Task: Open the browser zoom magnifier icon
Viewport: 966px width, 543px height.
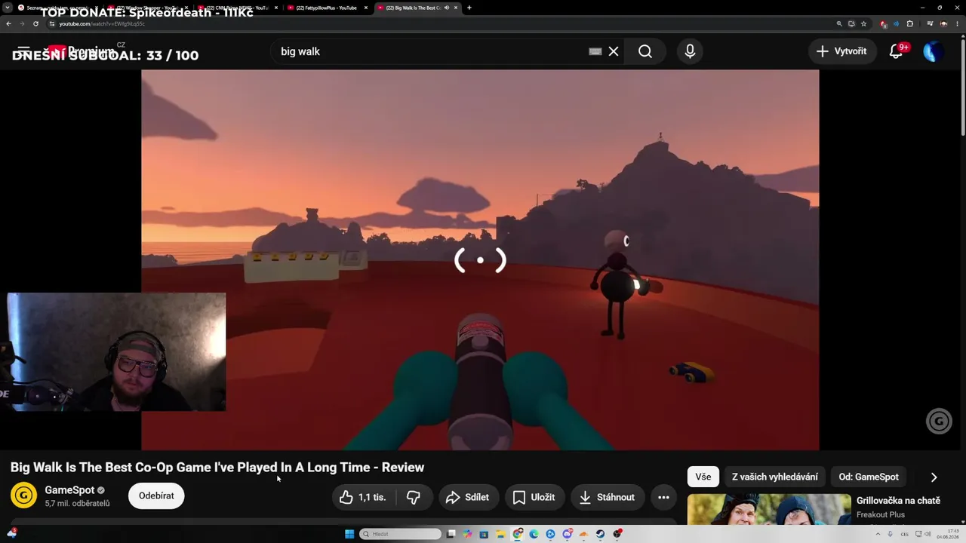Action: point(839,23)
